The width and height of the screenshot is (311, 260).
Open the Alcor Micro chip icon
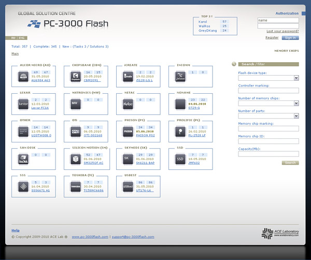coord(23,77)
